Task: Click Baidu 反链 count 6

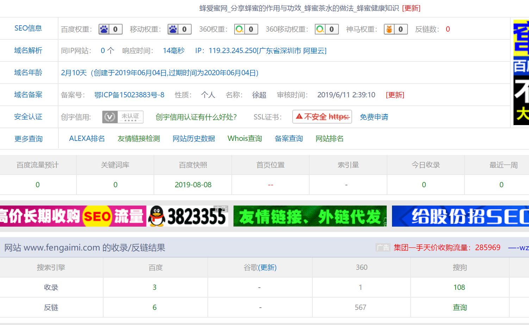Action: point(155,307)
